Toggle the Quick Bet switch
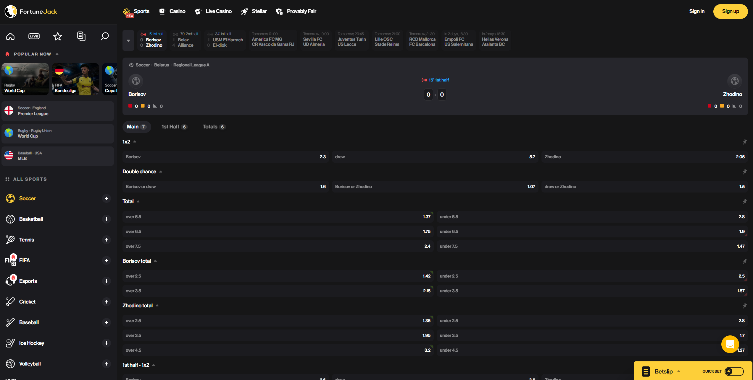This screenshot has height=380, width=753. coord(734,371)
